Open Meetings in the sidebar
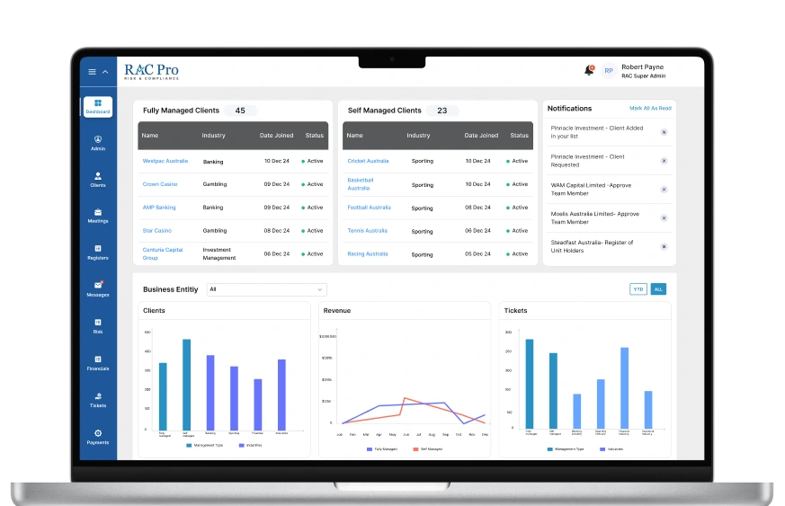 coord(98,217)
